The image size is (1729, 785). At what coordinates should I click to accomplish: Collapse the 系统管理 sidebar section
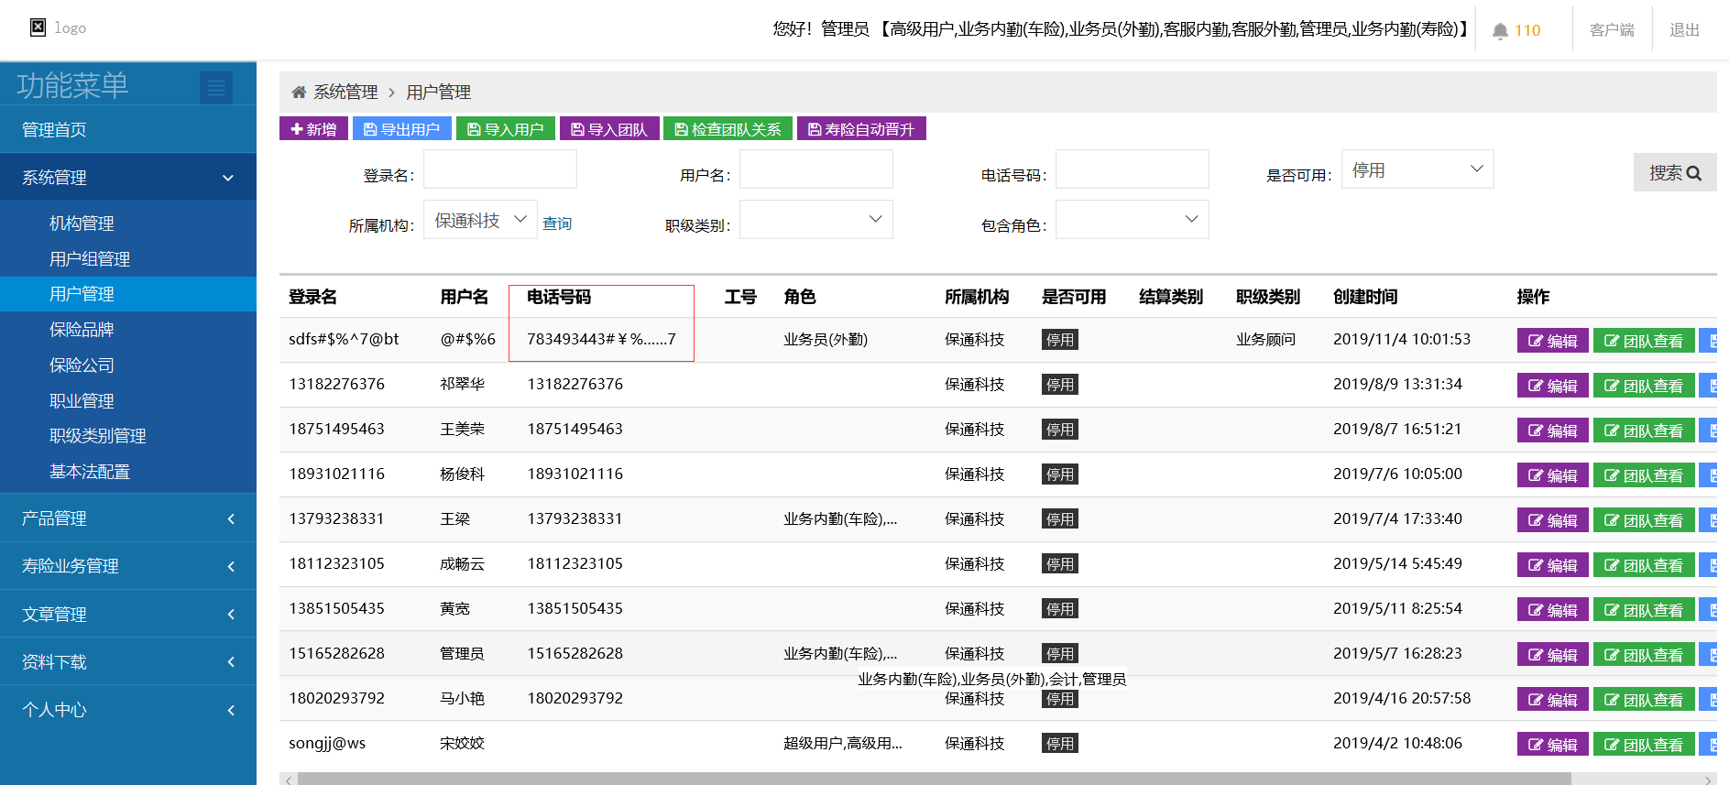[128, 178]
